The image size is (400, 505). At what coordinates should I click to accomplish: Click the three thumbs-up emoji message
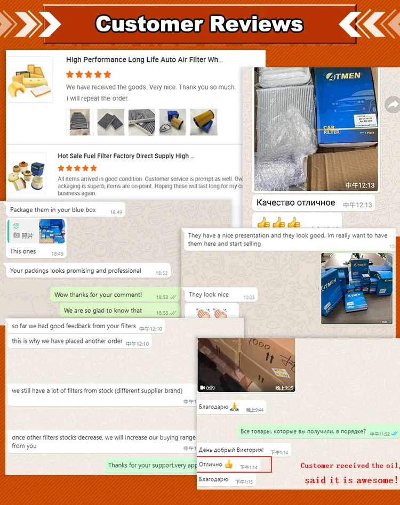[279, 222]
